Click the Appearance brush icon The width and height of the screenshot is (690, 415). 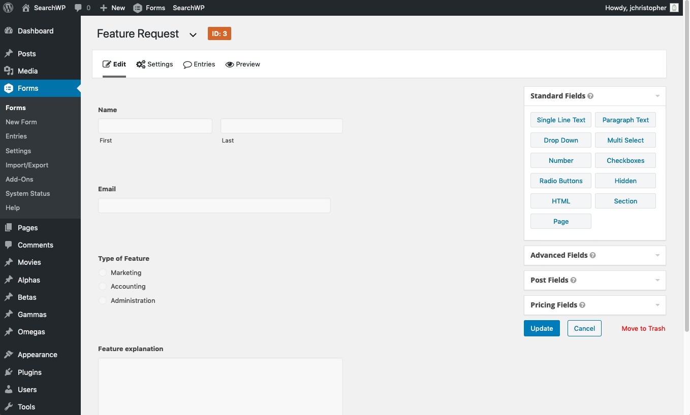point(9,355)
